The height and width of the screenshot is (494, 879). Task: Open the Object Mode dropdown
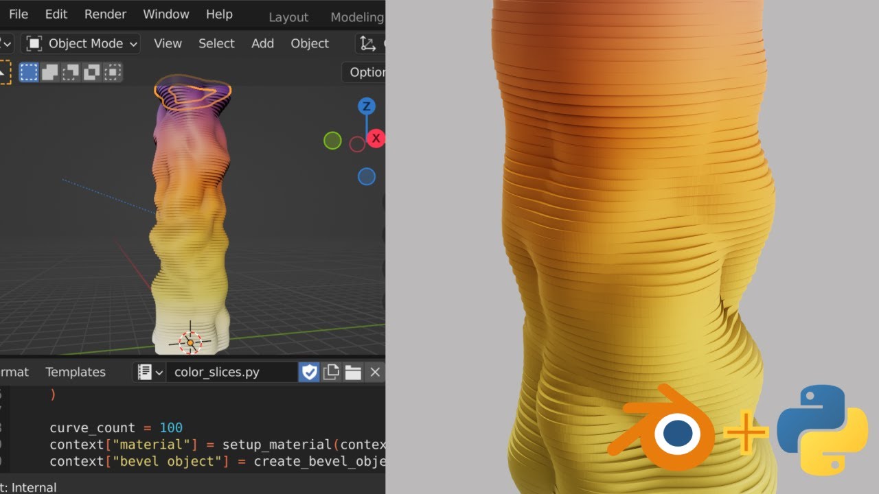tap(80, 43)
